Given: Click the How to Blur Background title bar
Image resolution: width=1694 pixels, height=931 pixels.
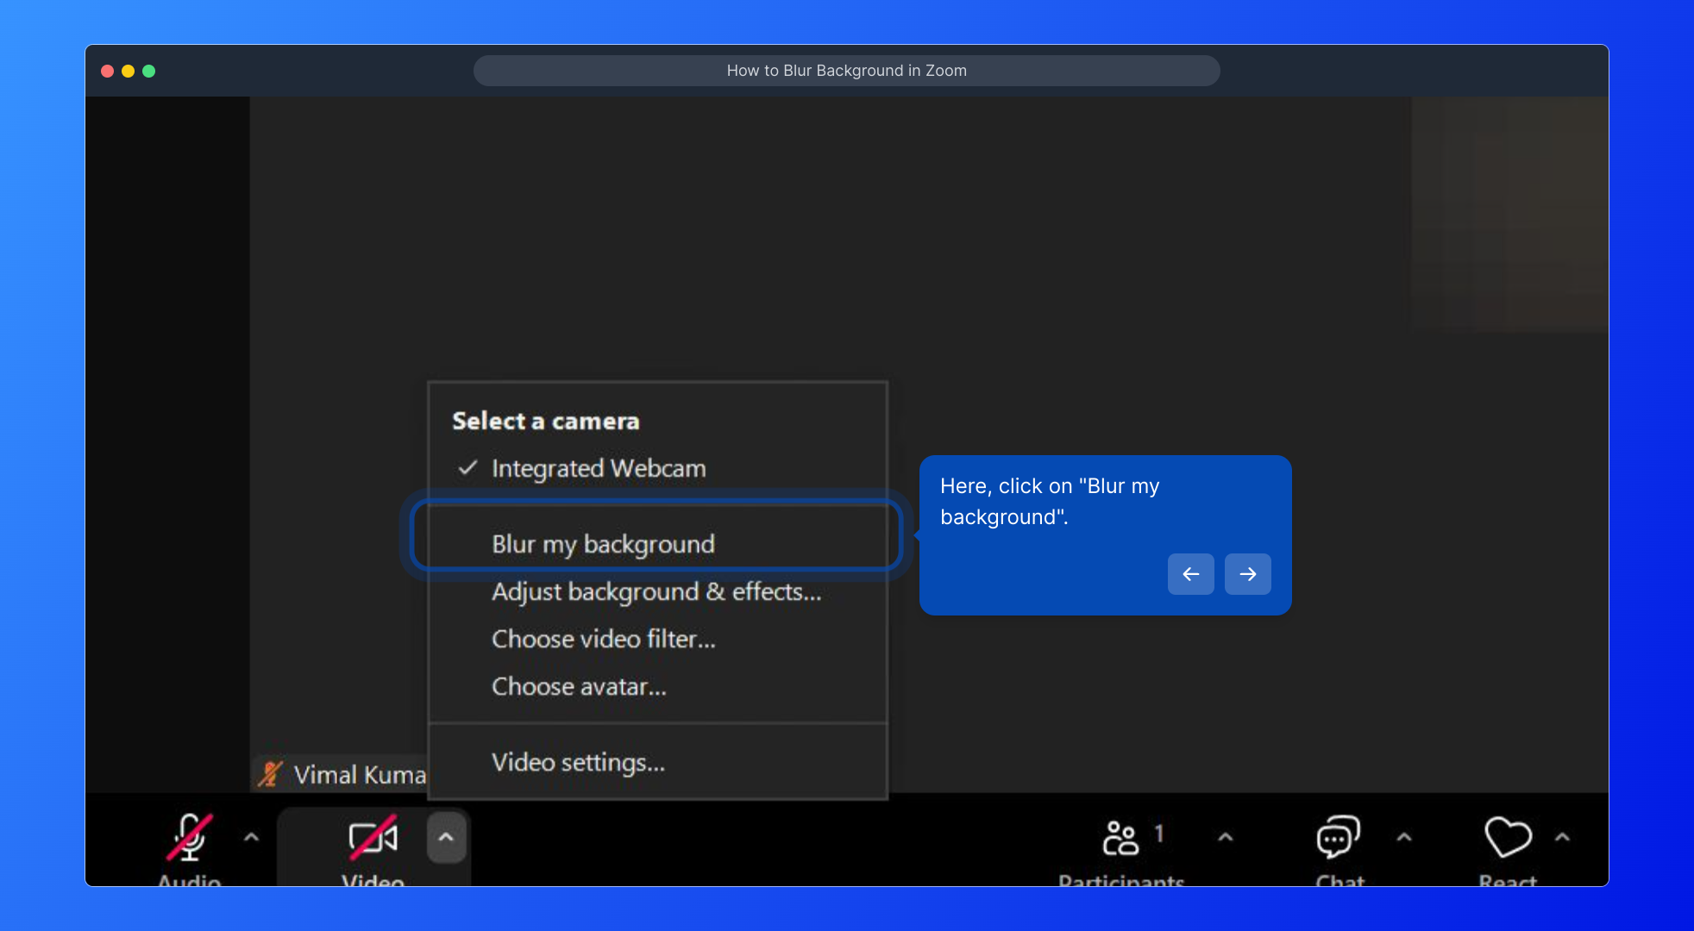Looking at the screenshot, I should click(x=846, y=71).
